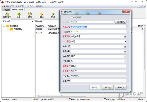Click the 备注说明 input field
147x102 pixels.
pyautogui.click(x=99, y=81)
